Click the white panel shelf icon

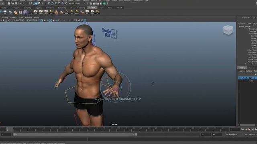(5, 12)
